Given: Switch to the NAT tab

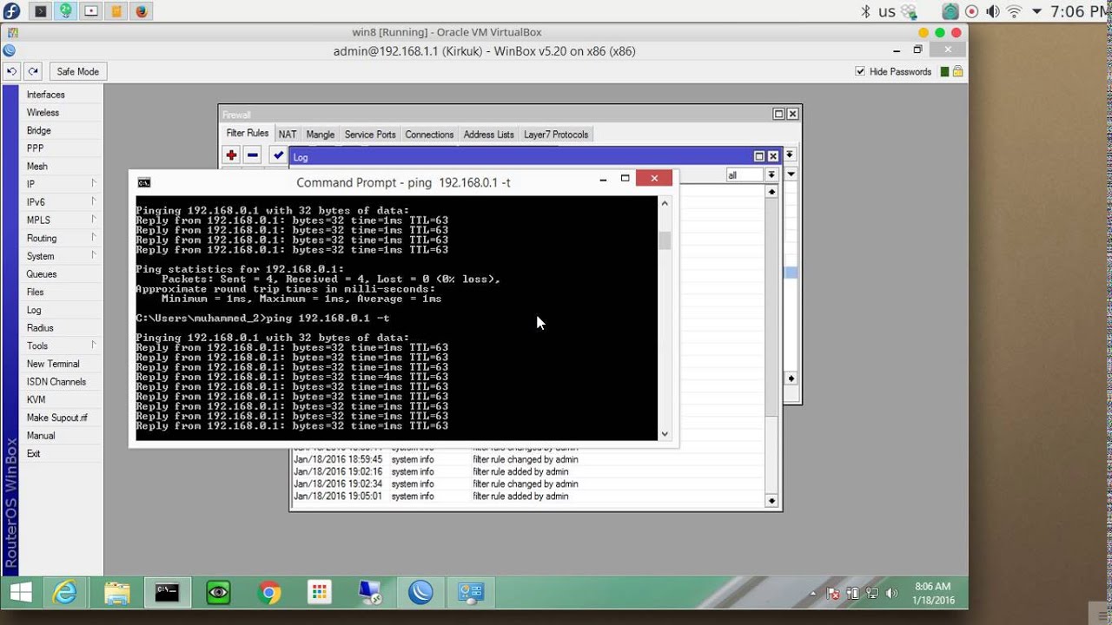Looking at the screenshot, I should click(x=288, y=135).
